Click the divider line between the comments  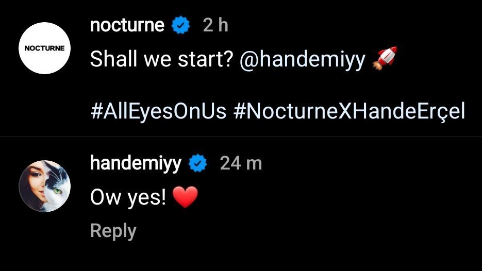241,137
